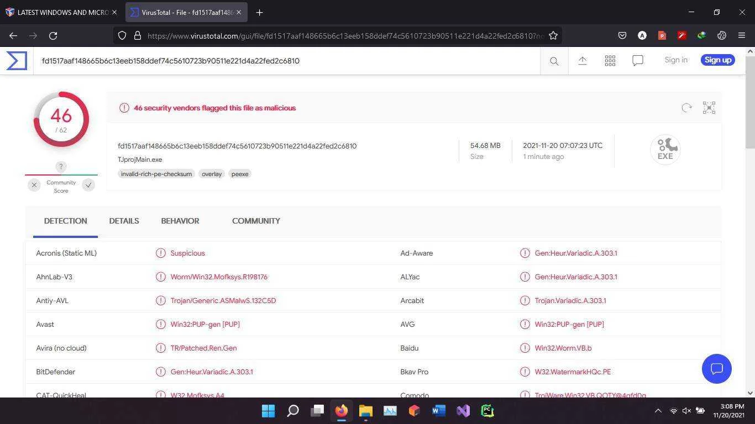
Task: Click the 46/62 detection score circle
Action: [61, 119]
